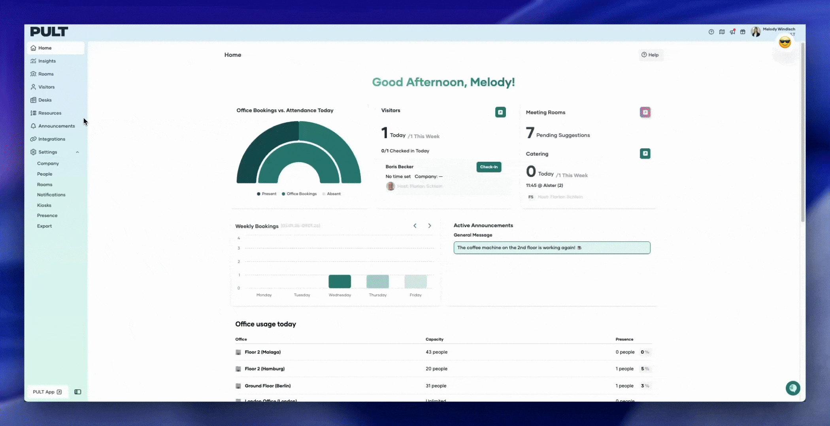Click the gift icon in the top bar
The image size is (830, 426).
click(x=743, y=32)
